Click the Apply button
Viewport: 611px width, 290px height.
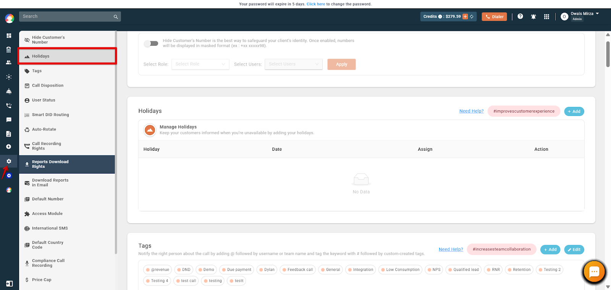(341, 64)
